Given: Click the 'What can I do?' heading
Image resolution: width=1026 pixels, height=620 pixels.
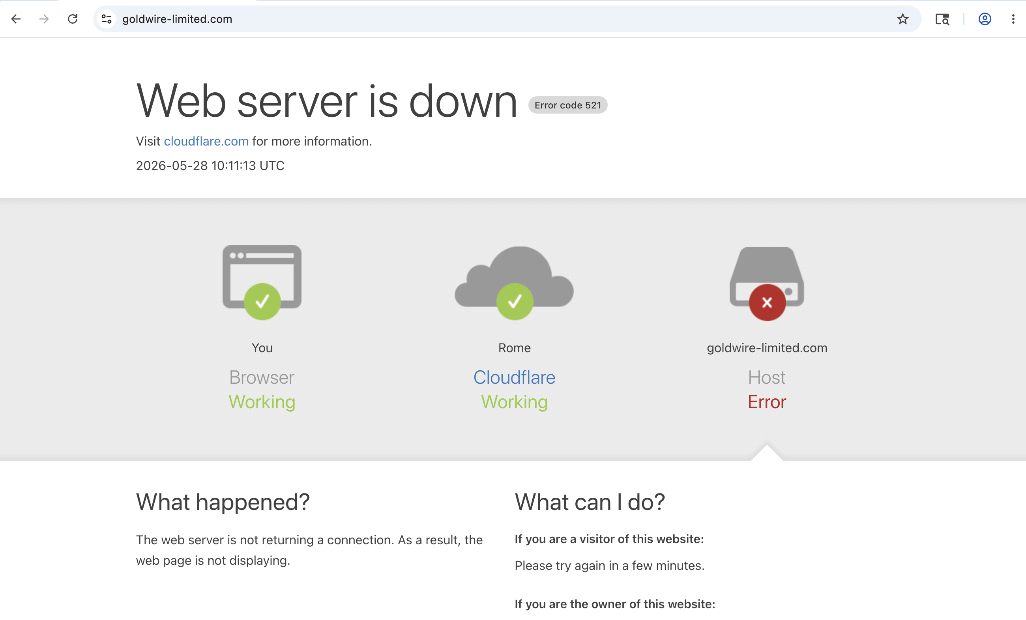Looking at the screenshot, I should (x=590, y=502).
